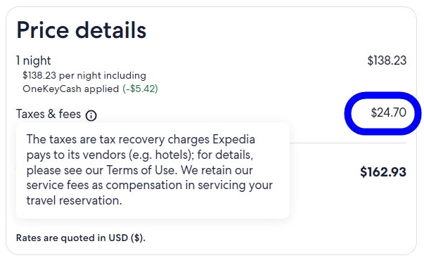Select the Price details heading
The width and height of the screenshot is (424, 265).
[82, 30]
